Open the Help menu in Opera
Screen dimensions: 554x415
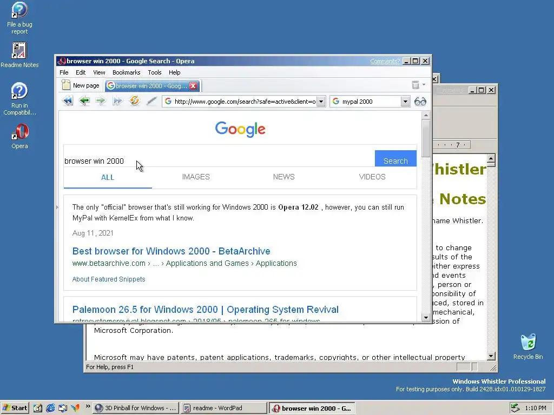(175, 72)
